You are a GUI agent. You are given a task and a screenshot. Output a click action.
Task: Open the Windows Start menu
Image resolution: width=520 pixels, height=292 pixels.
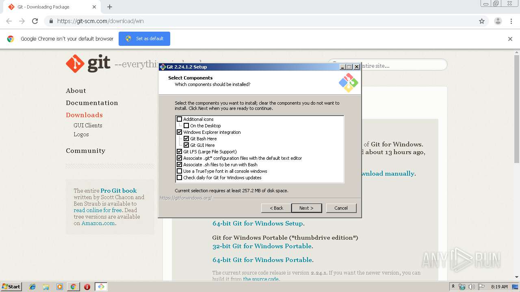(11, 287)
